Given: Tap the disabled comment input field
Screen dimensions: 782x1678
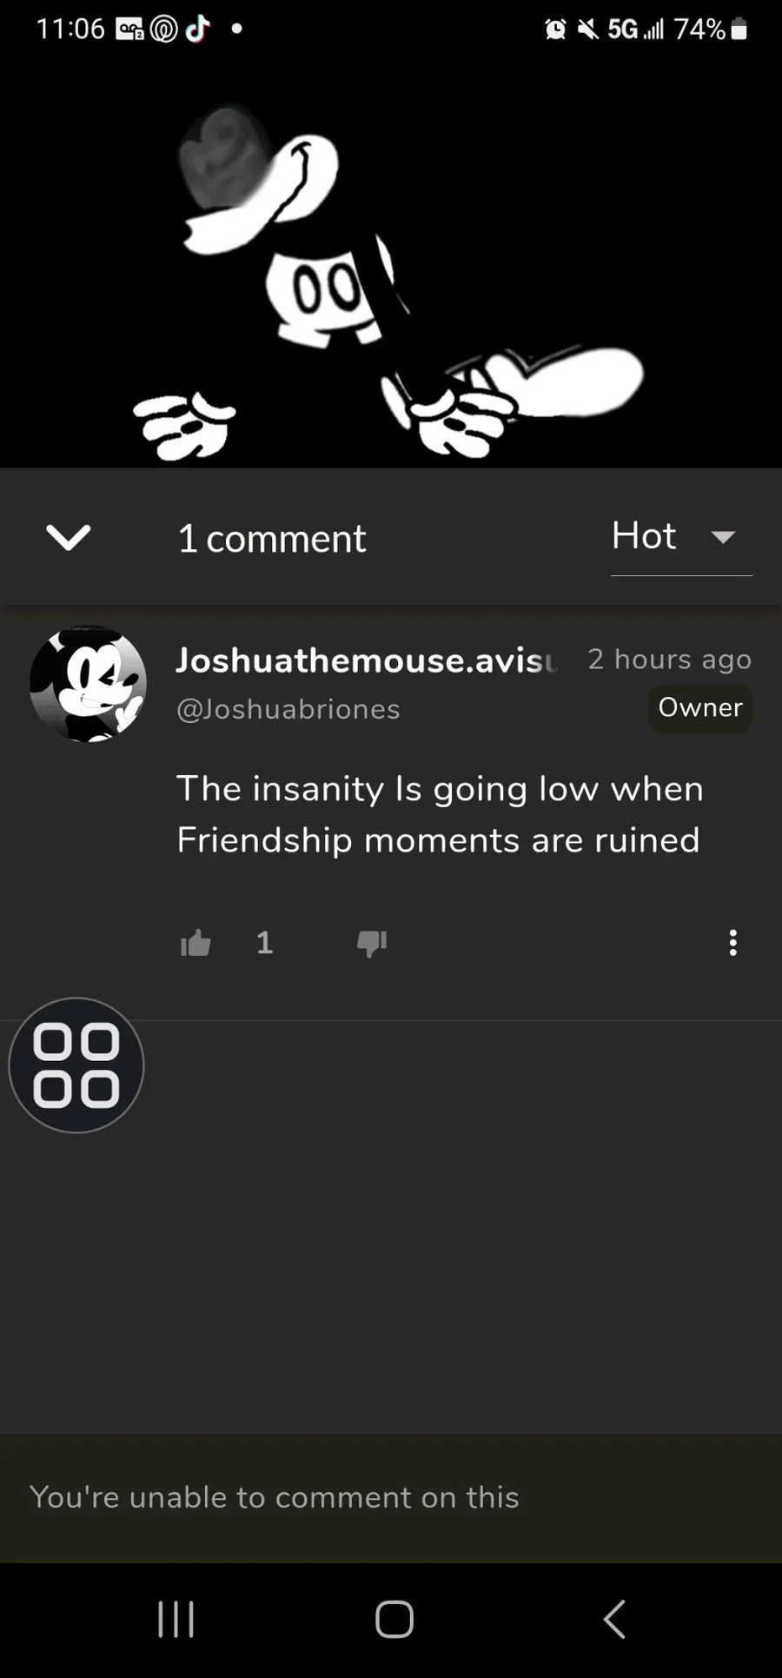Looking at the screenshot, I should 391,1497.
